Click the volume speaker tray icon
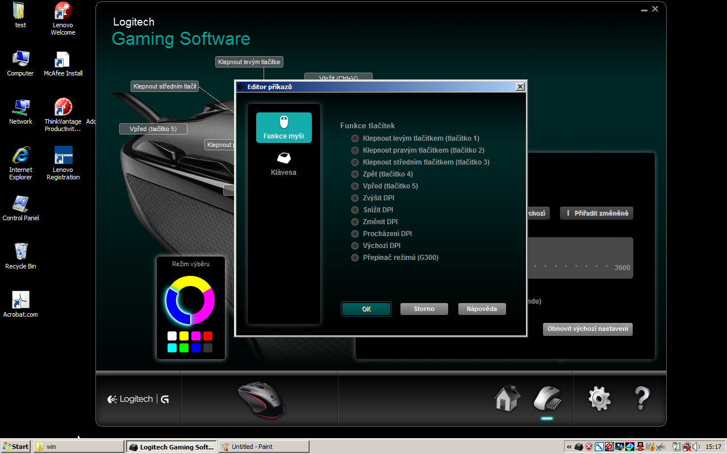727x454 pixels. coord(696,447)
